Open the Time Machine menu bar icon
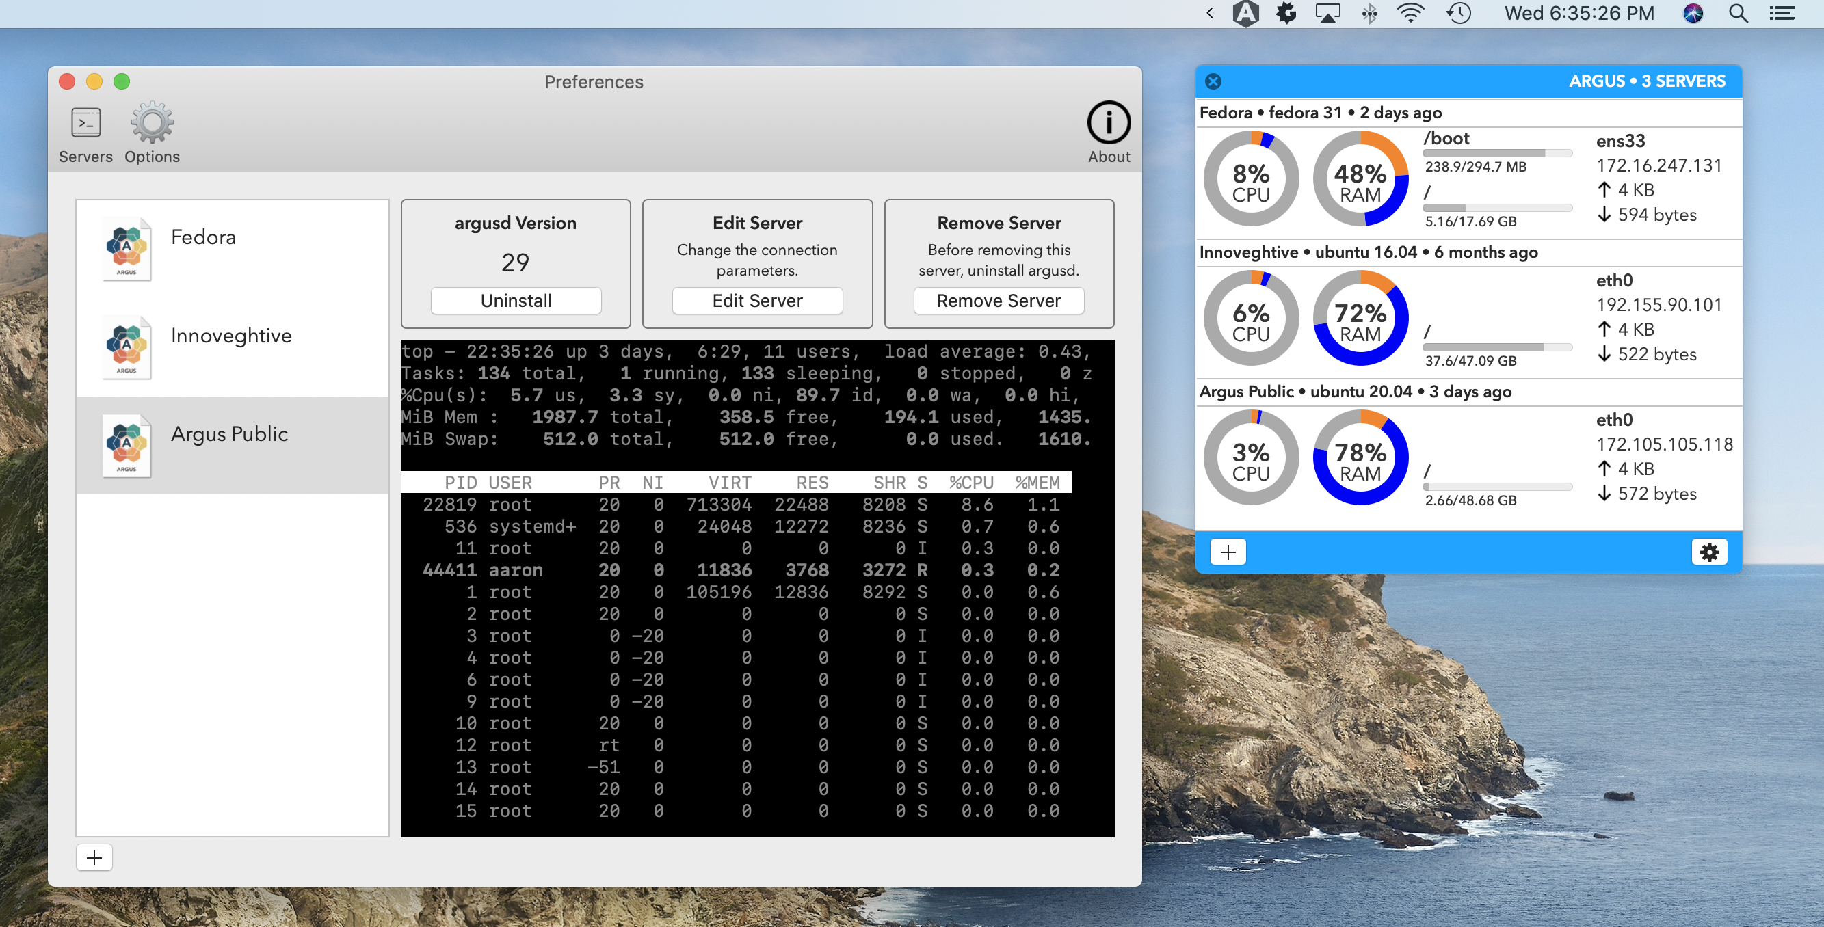The image size is (1824, 927). coord(1459,14)
